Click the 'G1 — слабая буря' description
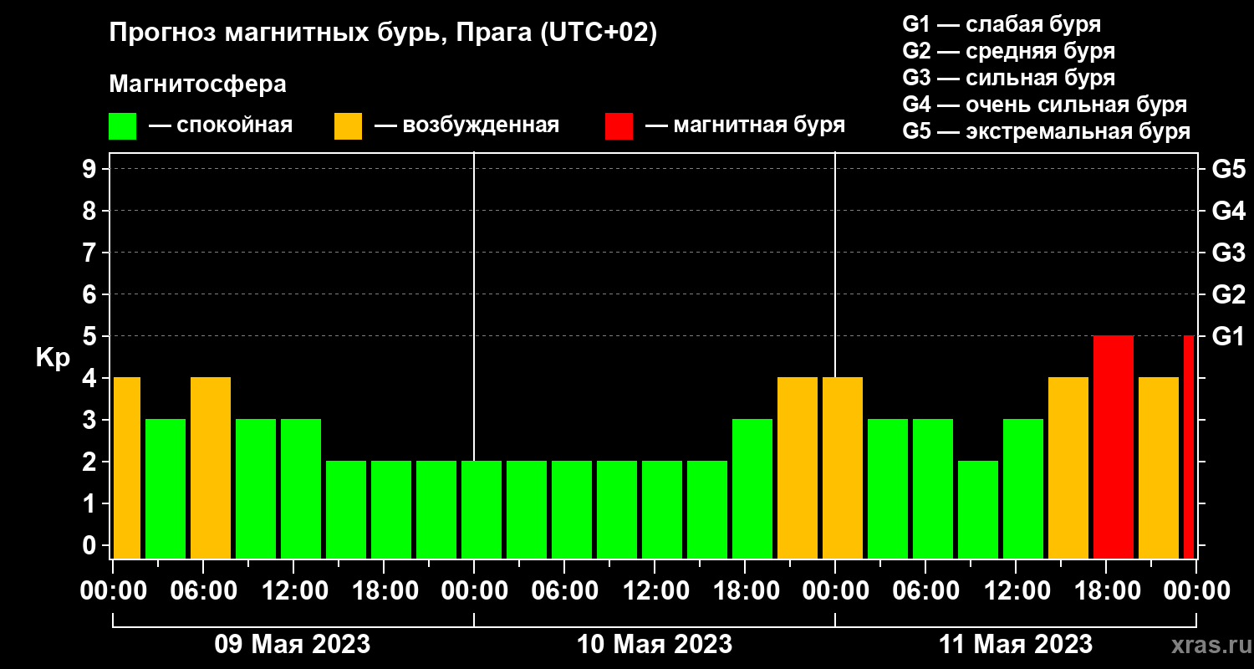1254x669 pixels. coord(1002,23)
